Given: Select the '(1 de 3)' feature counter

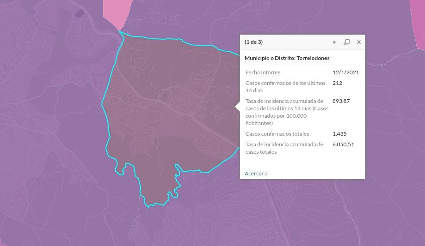Looking at the screenshot, I should pyautogui.click(x=253, y=42).
